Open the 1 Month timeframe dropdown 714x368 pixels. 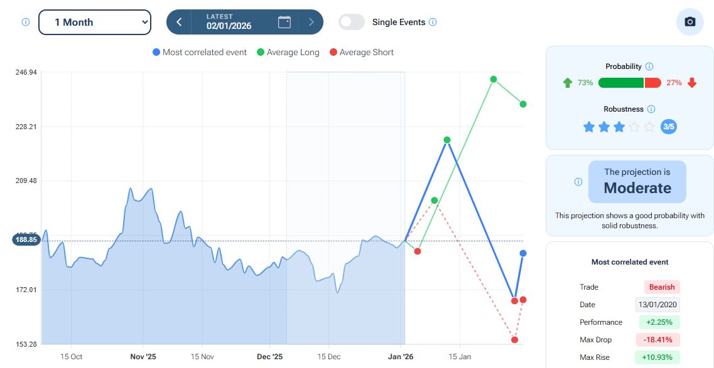[x=95, y=22]
